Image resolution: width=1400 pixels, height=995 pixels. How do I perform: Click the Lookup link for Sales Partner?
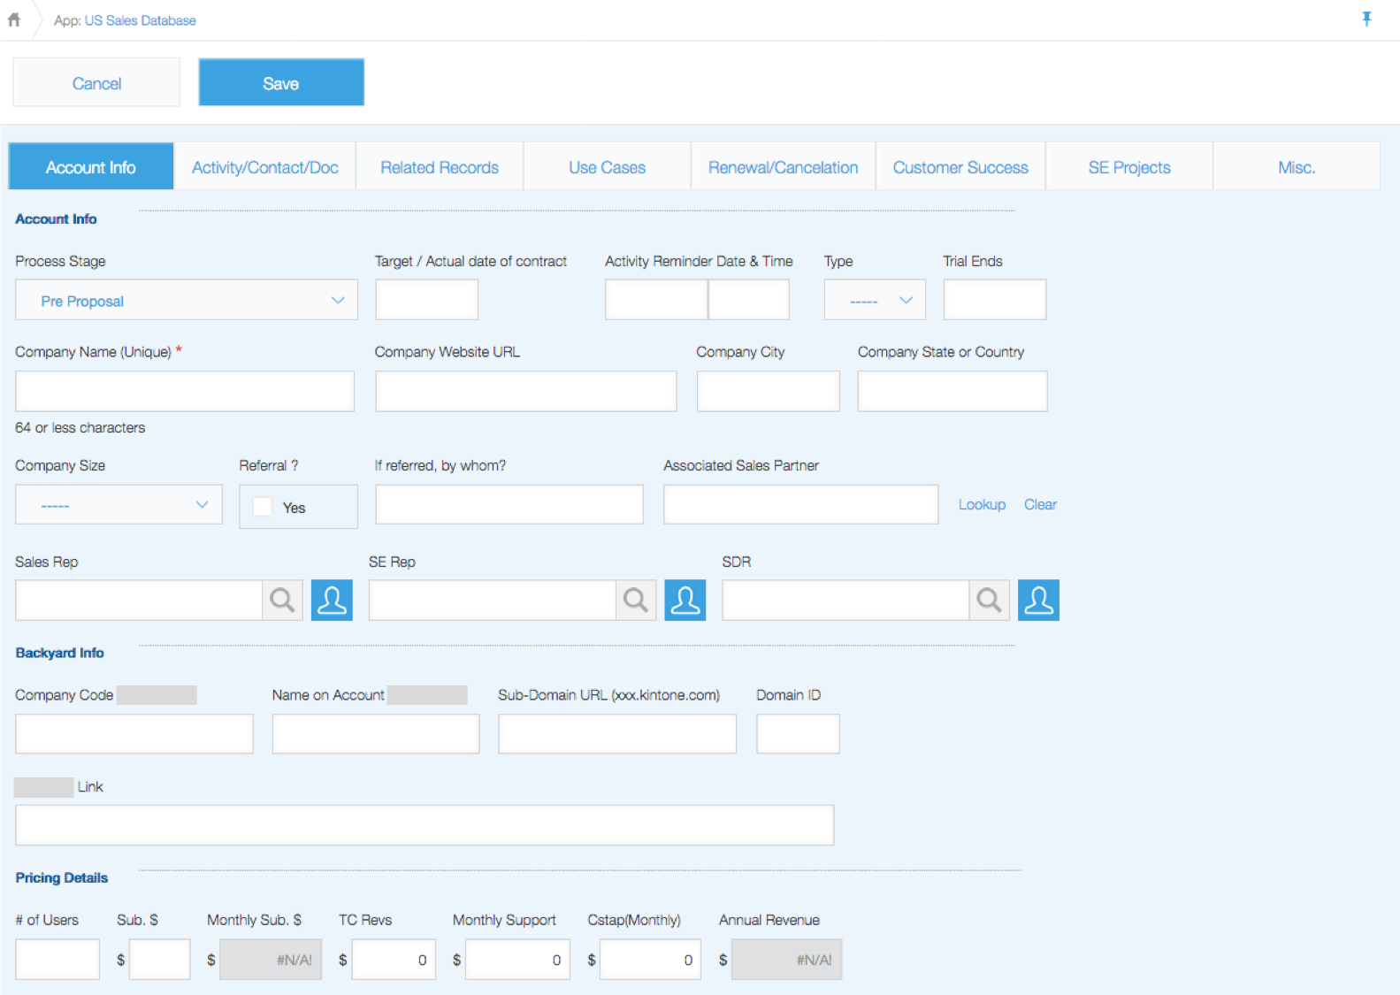pos(982,504)
